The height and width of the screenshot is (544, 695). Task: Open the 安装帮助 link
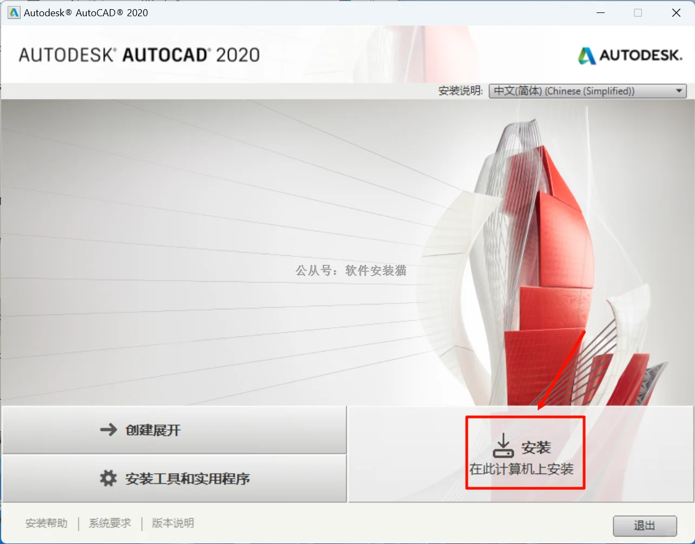[45, 523]
